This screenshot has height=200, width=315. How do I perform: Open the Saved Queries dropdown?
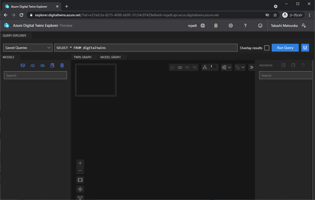click(x=28, y=48)
